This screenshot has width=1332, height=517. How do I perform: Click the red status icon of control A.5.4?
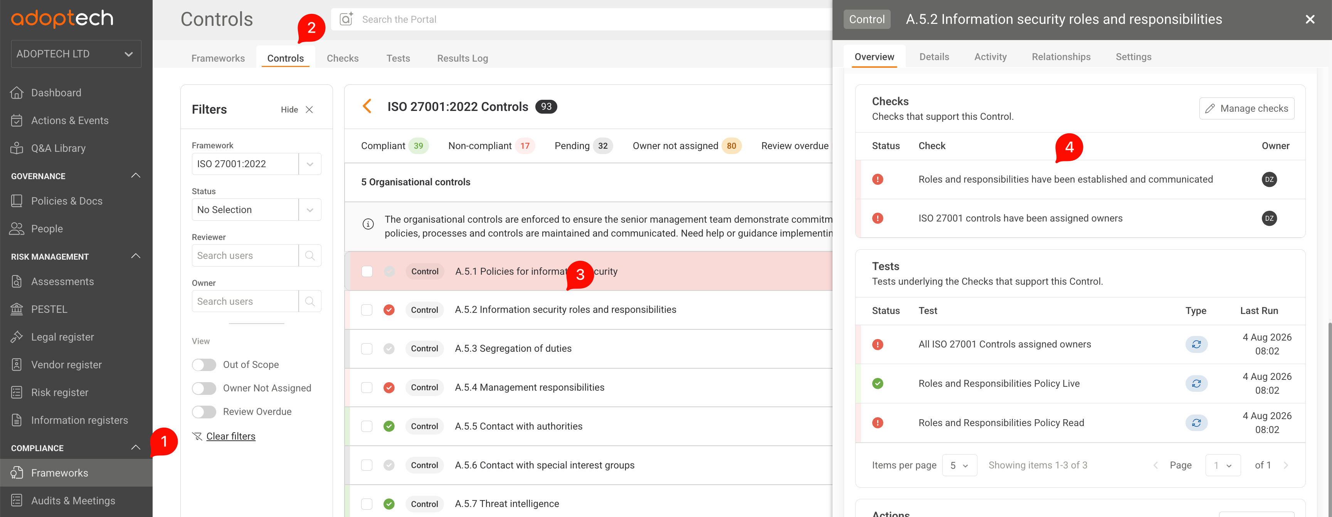pos(389,387)
